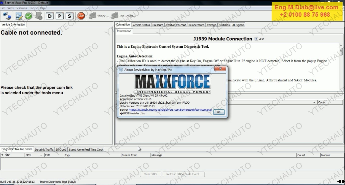Click the filter icon in the DTC column

tap(2, 155)
